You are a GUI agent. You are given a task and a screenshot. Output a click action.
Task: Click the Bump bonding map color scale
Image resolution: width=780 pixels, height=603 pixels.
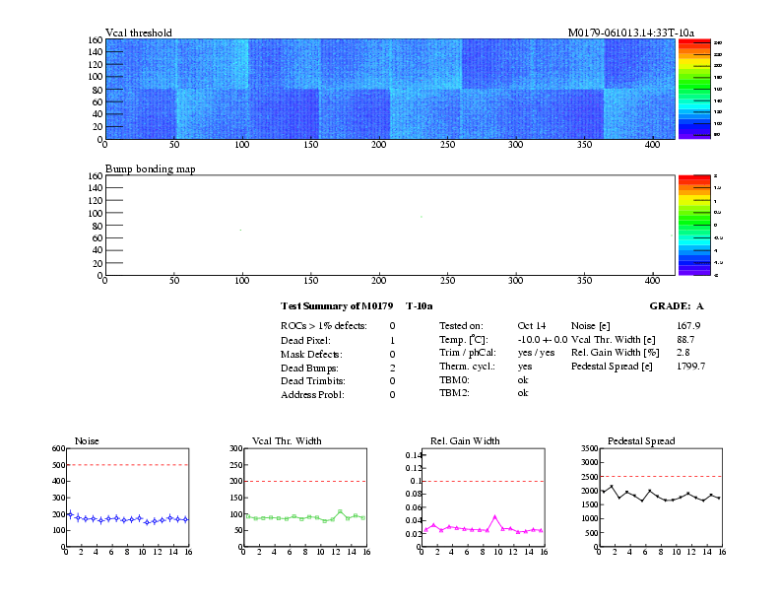click(693, 226)
